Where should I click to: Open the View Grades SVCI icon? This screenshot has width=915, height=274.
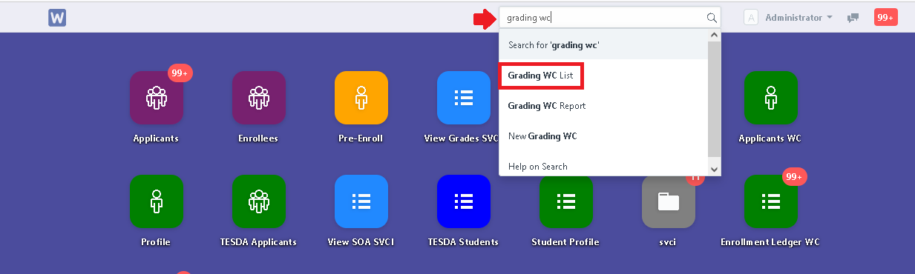[x=464, y=98]
